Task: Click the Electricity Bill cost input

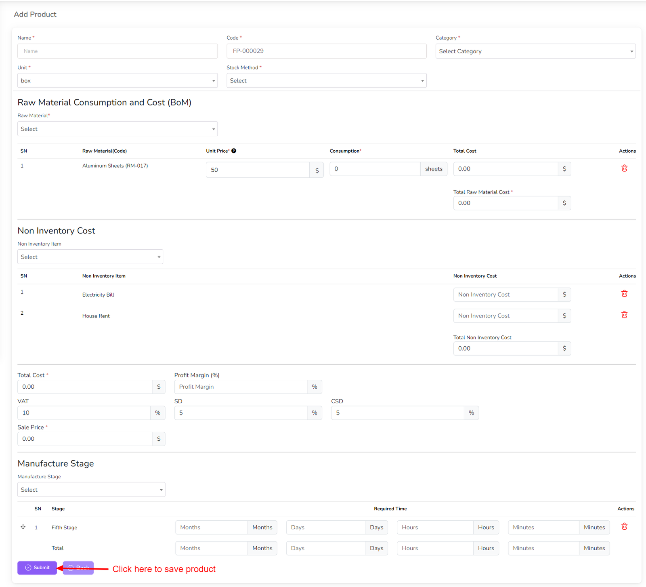Action: point(505,295)
